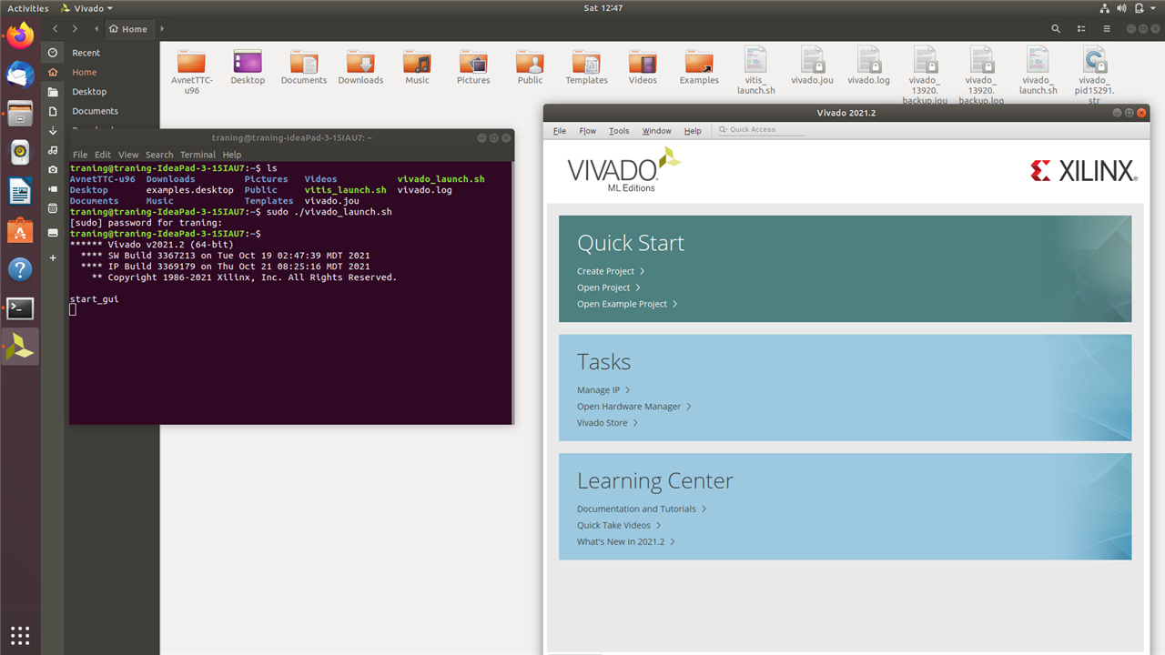The image size is (1165, 655).
Task: Select the vitis_launch.sh file
Action: tap(755, 71)
